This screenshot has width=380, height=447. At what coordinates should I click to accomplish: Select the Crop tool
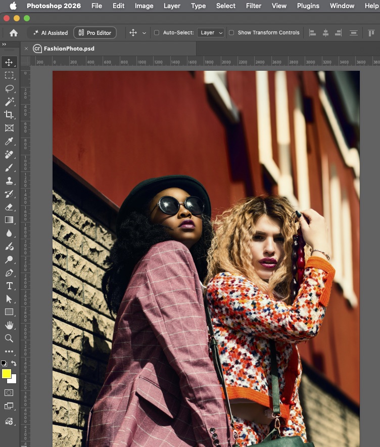[9, 115]
